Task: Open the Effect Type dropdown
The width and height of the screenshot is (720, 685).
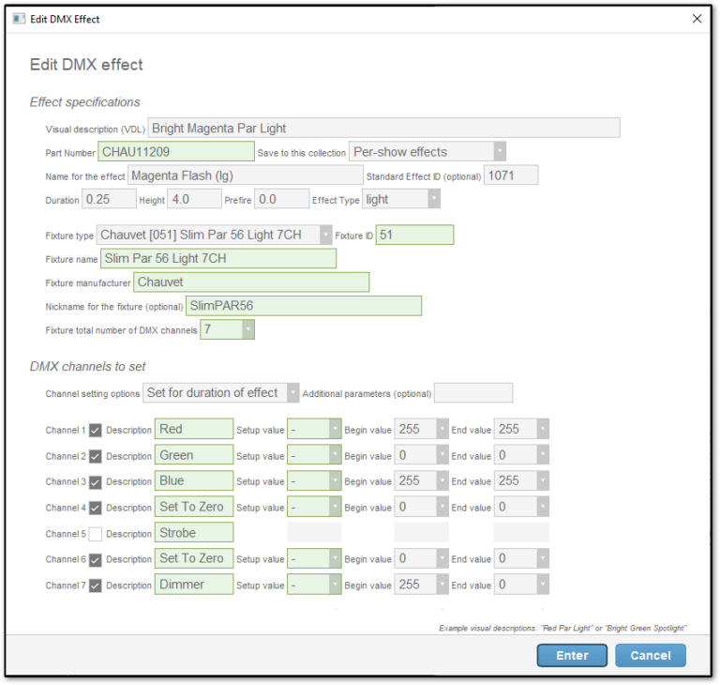Action: coord(433,199)
